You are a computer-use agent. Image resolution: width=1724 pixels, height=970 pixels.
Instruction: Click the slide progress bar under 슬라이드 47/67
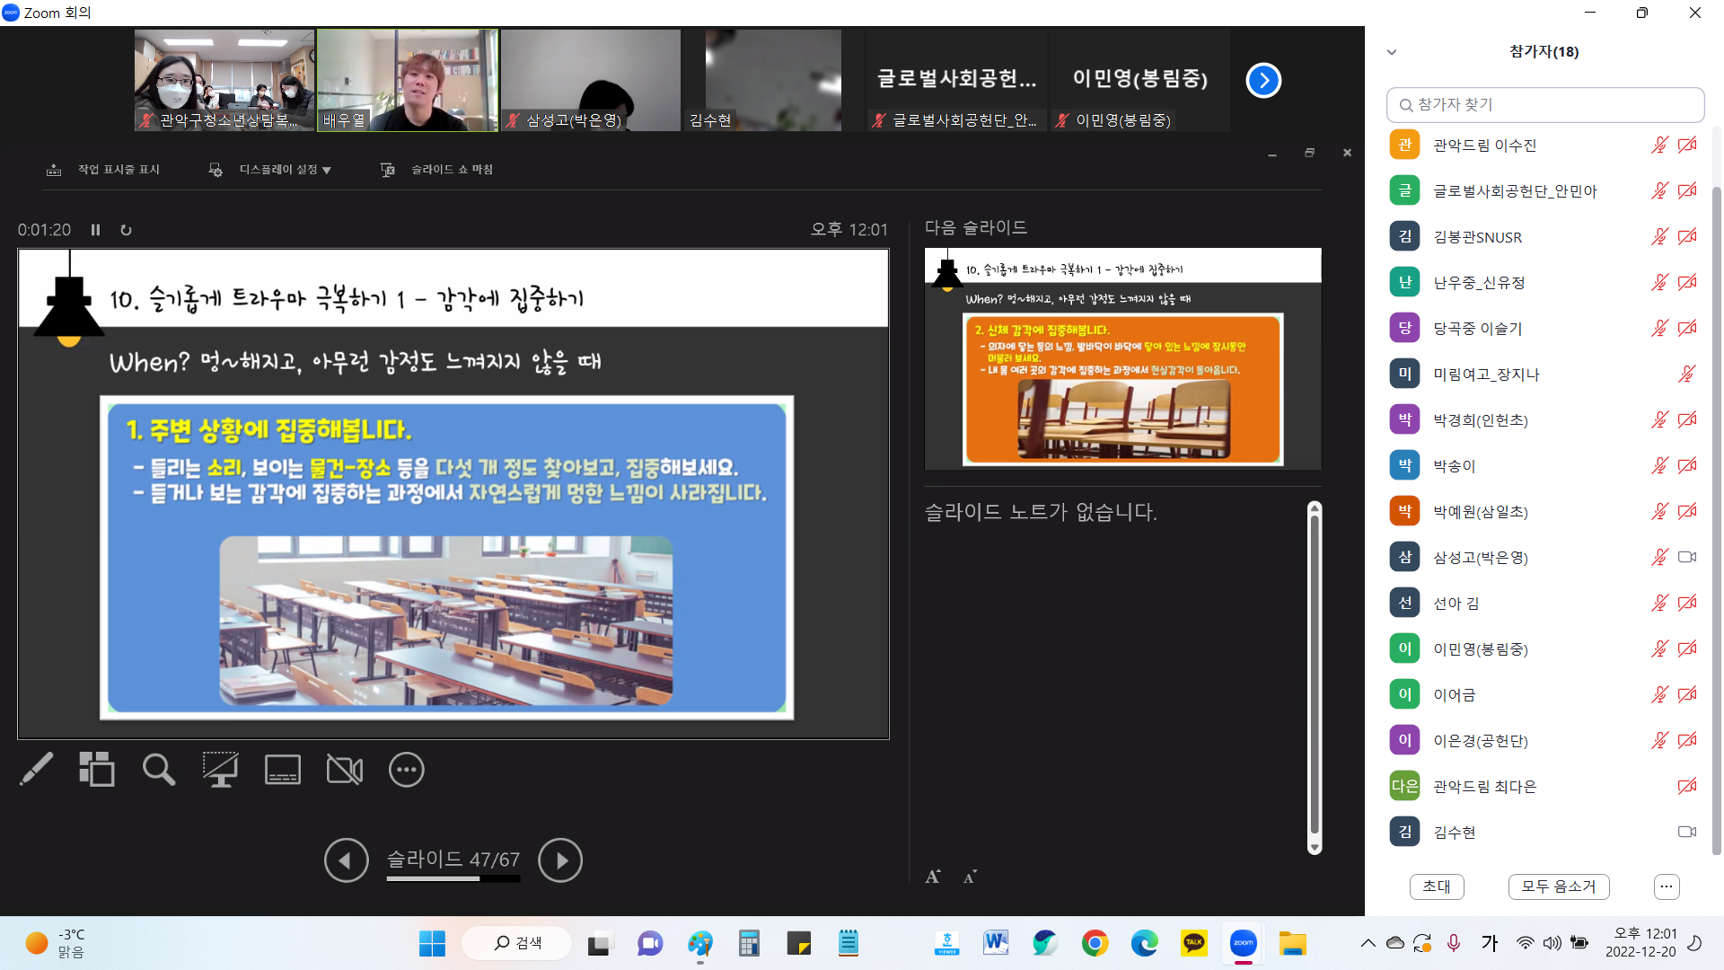tap(453, 879)
